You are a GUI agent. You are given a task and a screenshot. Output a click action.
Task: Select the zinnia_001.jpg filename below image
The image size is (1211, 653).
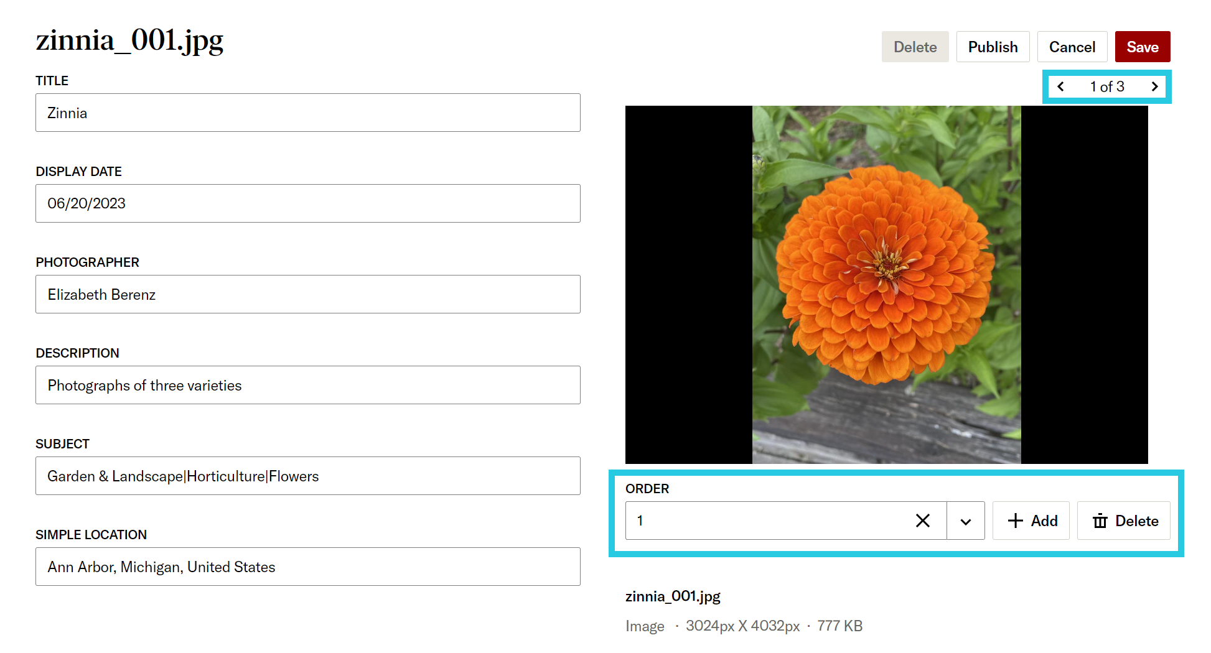click(x=673, y=596)
